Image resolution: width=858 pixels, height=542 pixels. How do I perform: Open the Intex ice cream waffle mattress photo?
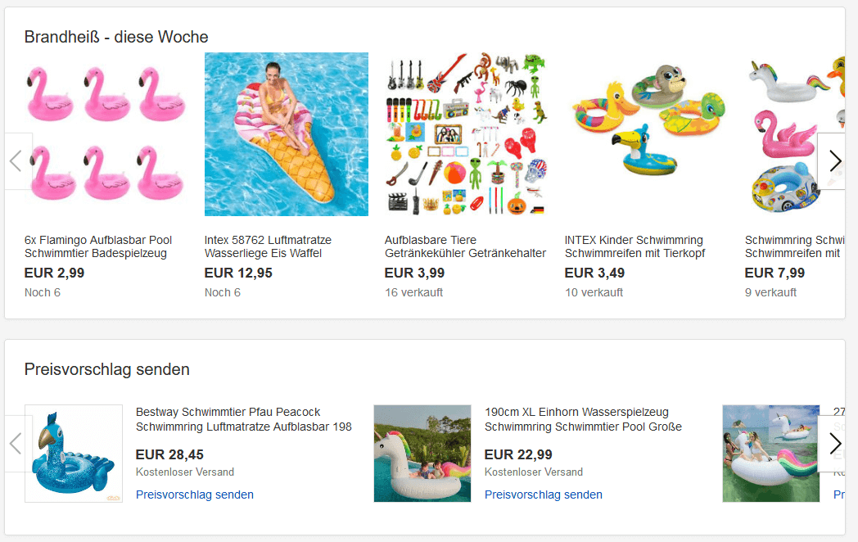pyautogui.click(x=286, y=135)
